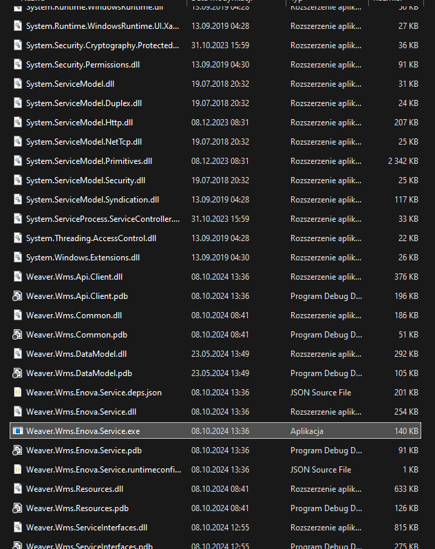Click the icon of Weaver.Wms.Enova.Service.pdb
435x549 pixels.
tap(17, 450)
